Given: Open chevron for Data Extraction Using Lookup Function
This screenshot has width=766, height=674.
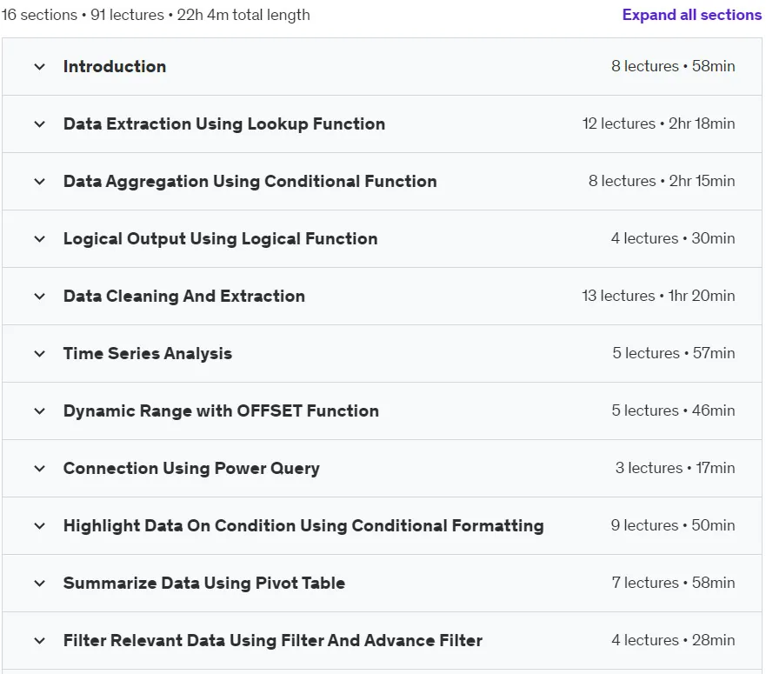Looking at the screenshot, I should [40, 124].
